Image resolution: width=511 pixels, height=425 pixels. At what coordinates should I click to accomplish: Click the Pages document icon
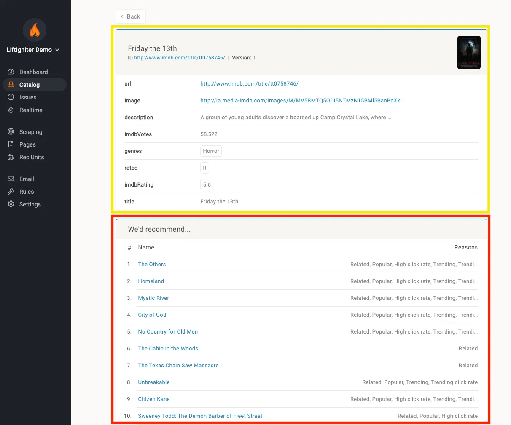point(11,144)
